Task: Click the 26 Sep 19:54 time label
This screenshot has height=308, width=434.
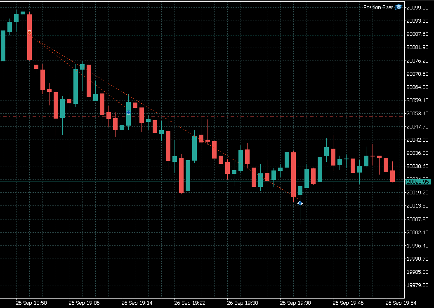Action: [401, 303]
